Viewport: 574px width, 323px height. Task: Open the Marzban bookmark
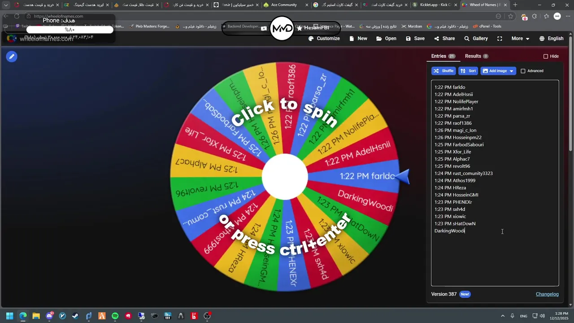coord(412,26)
